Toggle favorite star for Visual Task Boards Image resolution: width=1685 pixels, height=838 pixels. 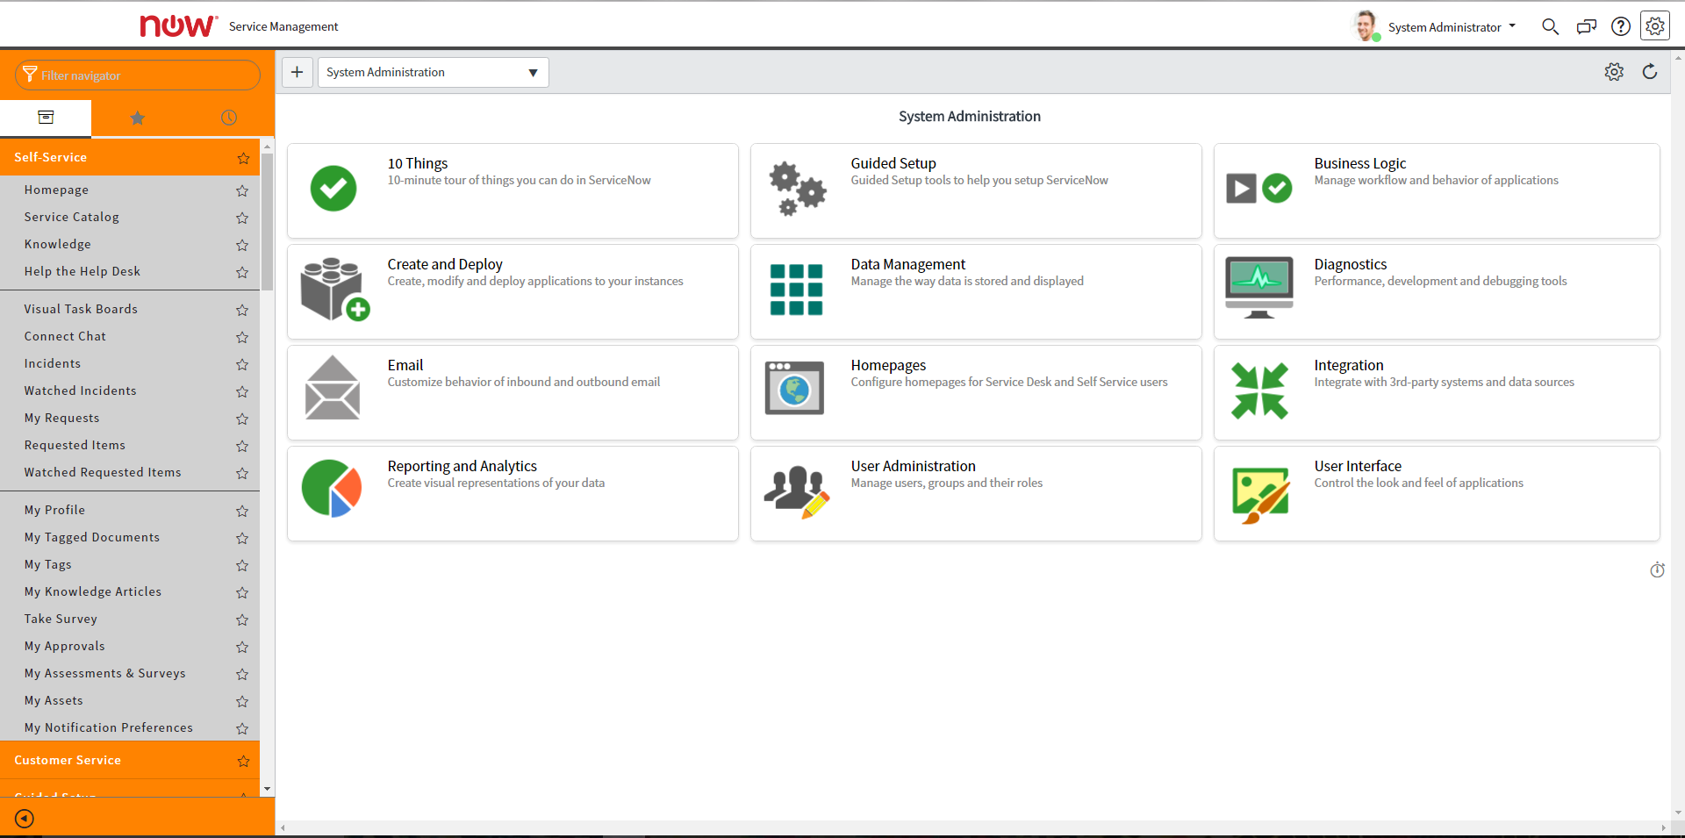coord(242,310)
